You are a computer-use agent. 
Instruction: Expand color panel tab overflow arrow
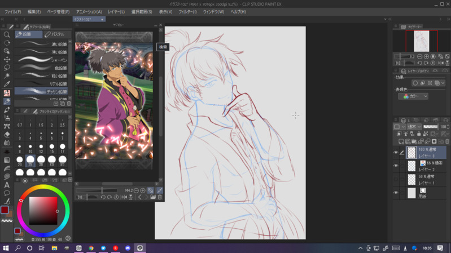pyautogui.click(x=70, y=180)
